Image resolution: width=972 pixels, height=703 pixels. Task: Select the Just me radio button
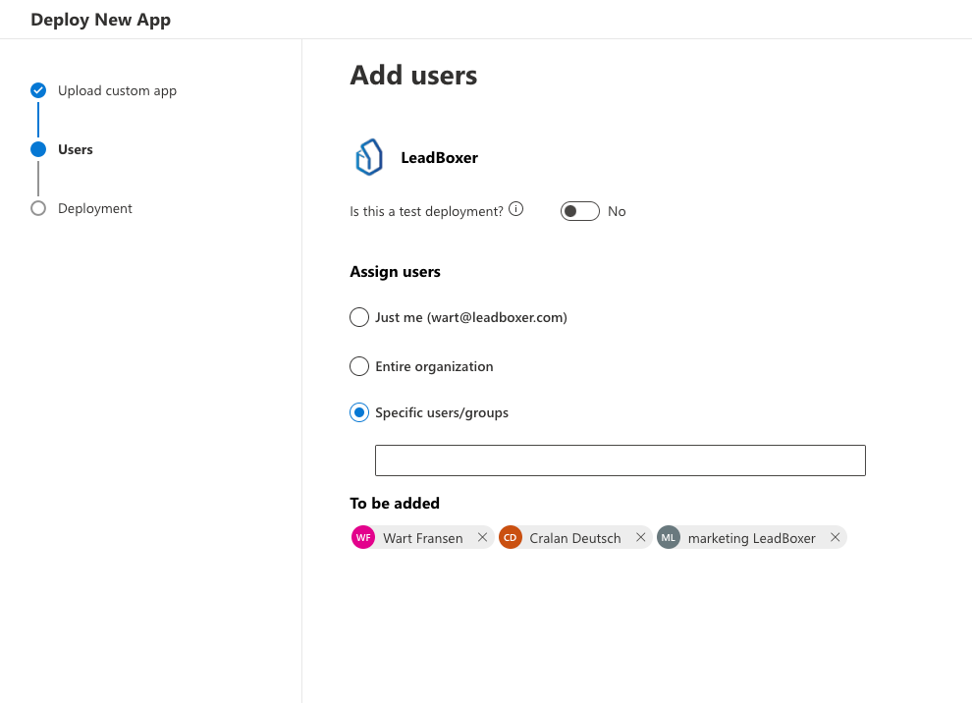(x=359, y=317)
